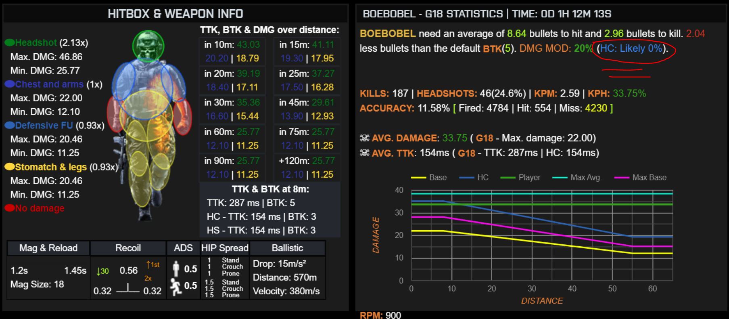Click the skull icon beside AVG. TTK
The image size is (729, 319).
coord(364,153)
